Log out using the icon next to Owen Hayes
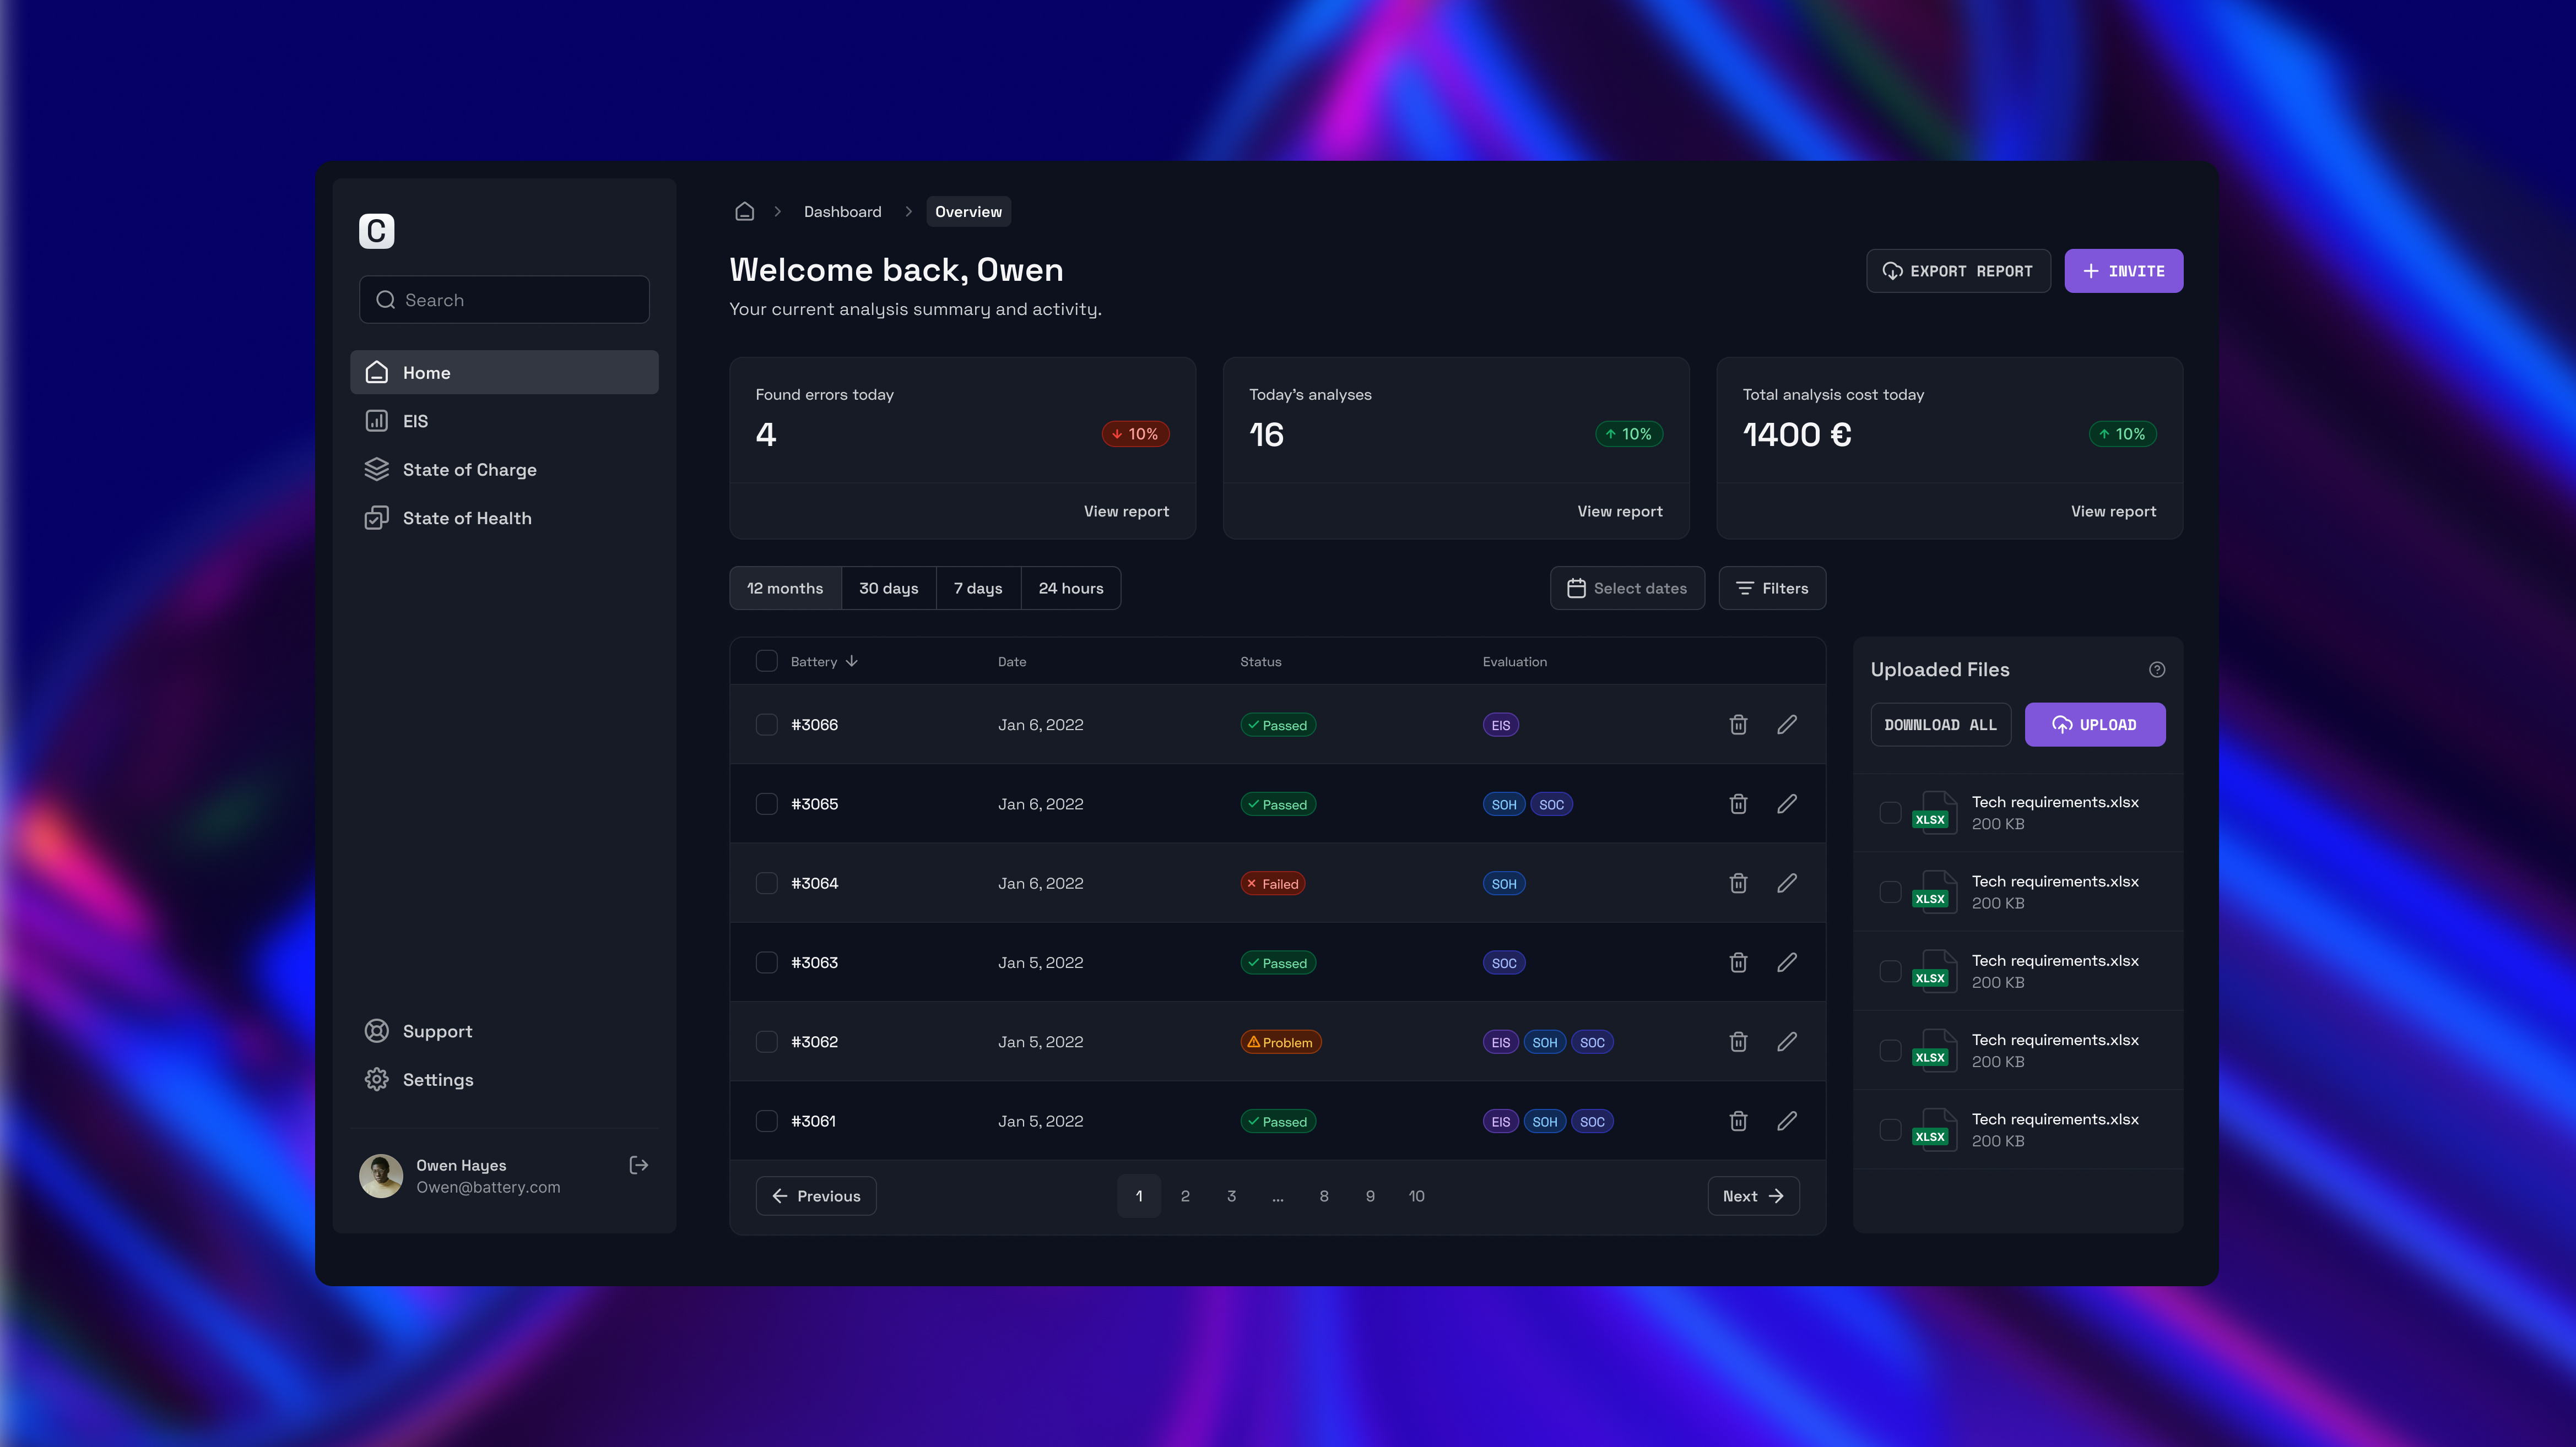Image resolution: width=2576 pixels, height=1447 pixels. click(x=638, y=1164)
